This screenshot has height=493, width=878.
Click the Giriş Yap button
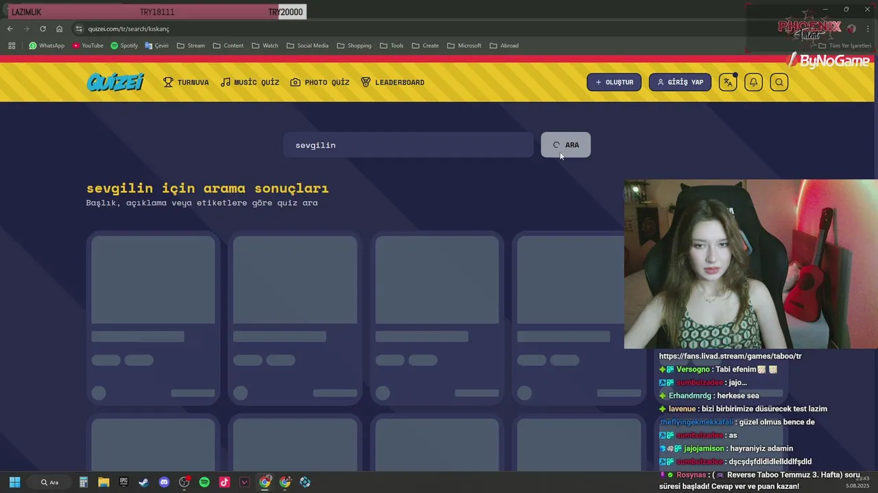(680, 82)
